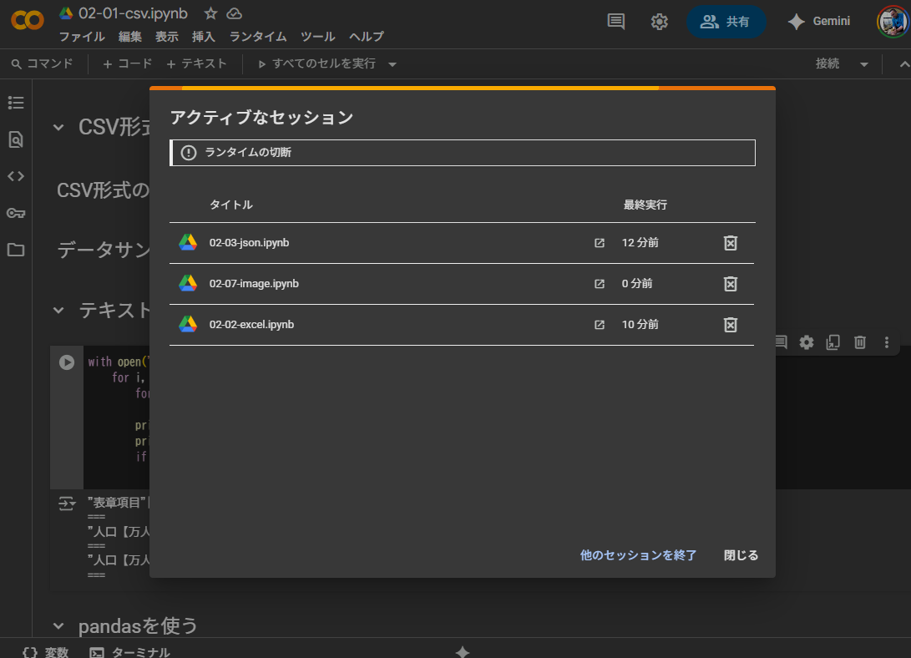The width and height of the screenshot is (911, 658).
Task: Open the code snippets sidebar icon
Action: pyautogui.click(x=16, y=176)
